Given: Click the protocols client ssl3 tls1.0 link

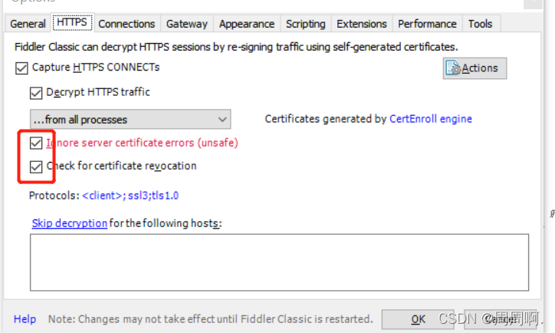Looking at the screenshot, I should tap(130, 196).
